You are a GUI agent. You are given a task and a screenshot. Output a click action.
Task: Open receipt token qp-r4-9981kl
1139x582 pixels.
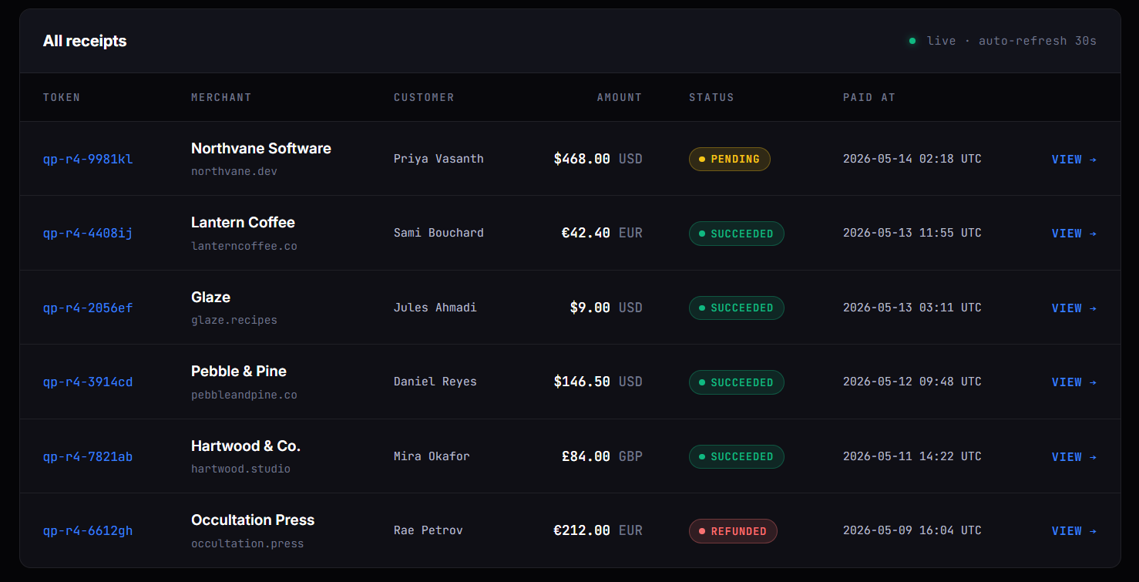pos(88,160)
